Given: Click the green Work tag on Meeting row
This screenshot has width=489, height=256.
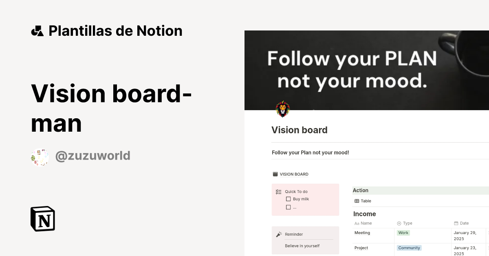Looking at the screenshot, I should point(403,232).
